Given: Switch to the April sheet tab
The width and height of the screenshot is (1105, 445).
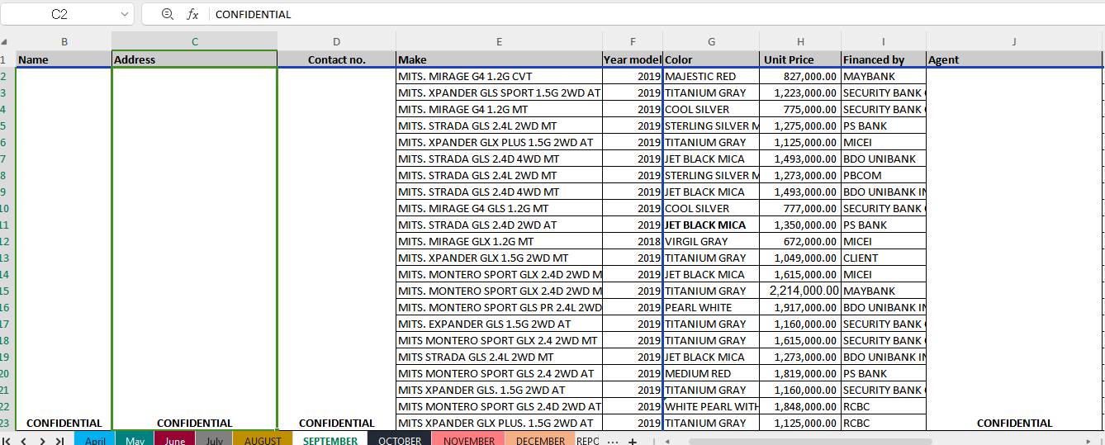Looking at the screenshot, I should tap(95, 440).
